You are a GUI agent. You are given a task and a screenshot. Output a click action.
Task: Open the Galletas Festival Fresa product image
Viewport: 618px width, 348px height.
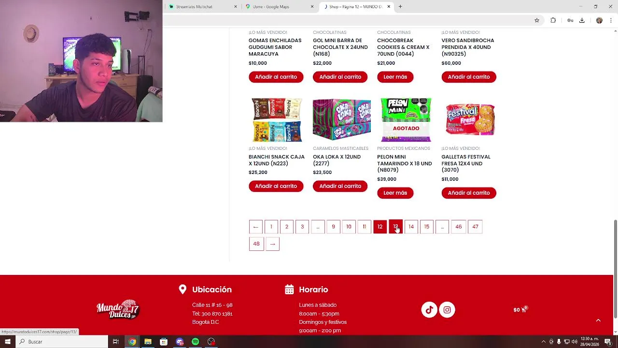pos(470,120)
